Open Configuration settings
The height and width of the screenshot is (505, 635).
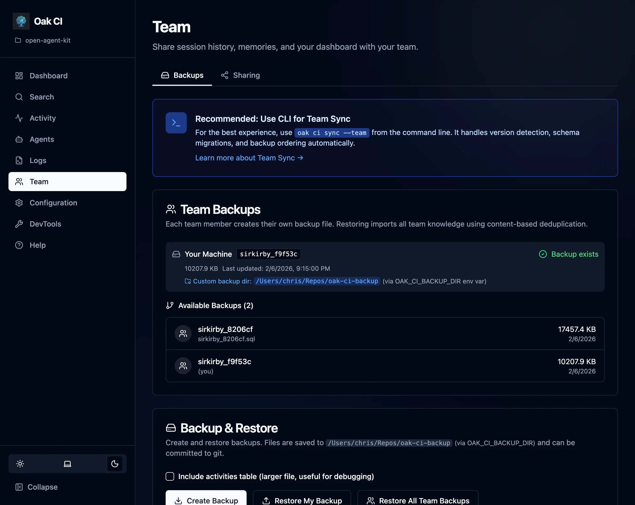point(53,203)
